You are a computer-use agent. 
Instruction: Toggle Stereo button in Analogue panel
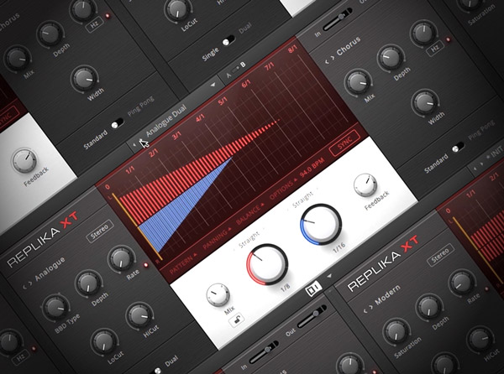pos(100,231)
